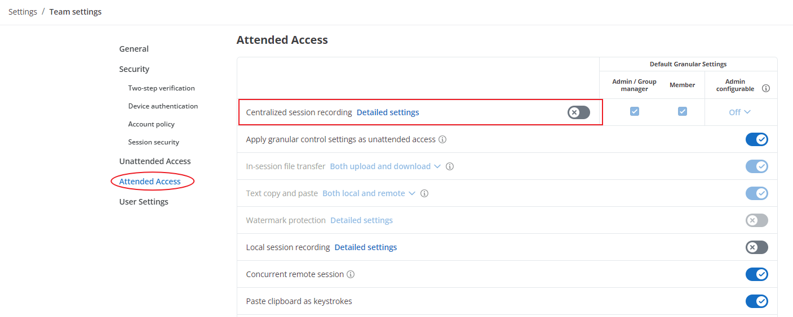Click the 'Watermark protection' label
This screenshot has width=793, height=317.
coord(286,220)
